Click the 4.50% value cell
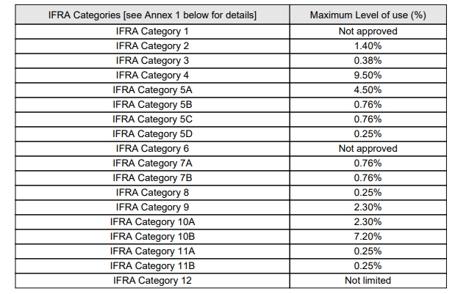 368,89
